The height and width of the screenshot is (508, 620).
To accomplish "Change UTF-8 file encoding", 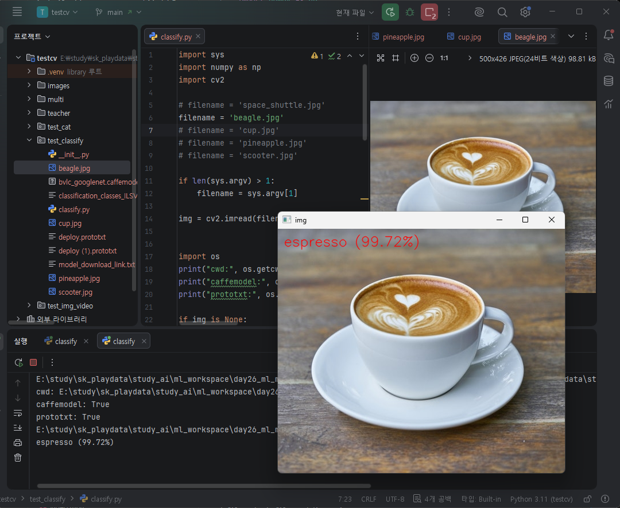I will click(394, 499).
